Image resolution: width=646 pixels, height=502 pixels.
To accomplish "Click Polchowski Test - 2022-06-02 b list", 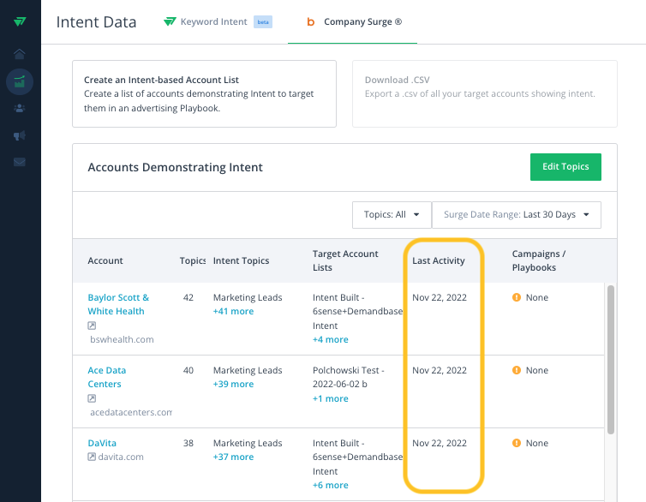I will [x=349, y=377].
